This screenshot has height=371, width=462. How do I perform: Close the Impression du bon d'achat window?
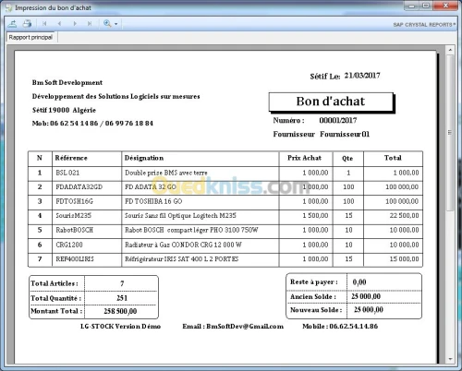click(445, 6)
